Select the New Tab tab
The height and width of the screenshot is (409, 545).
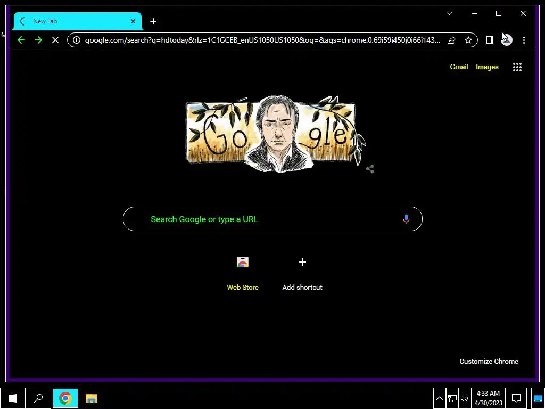(x=78, y=21)
